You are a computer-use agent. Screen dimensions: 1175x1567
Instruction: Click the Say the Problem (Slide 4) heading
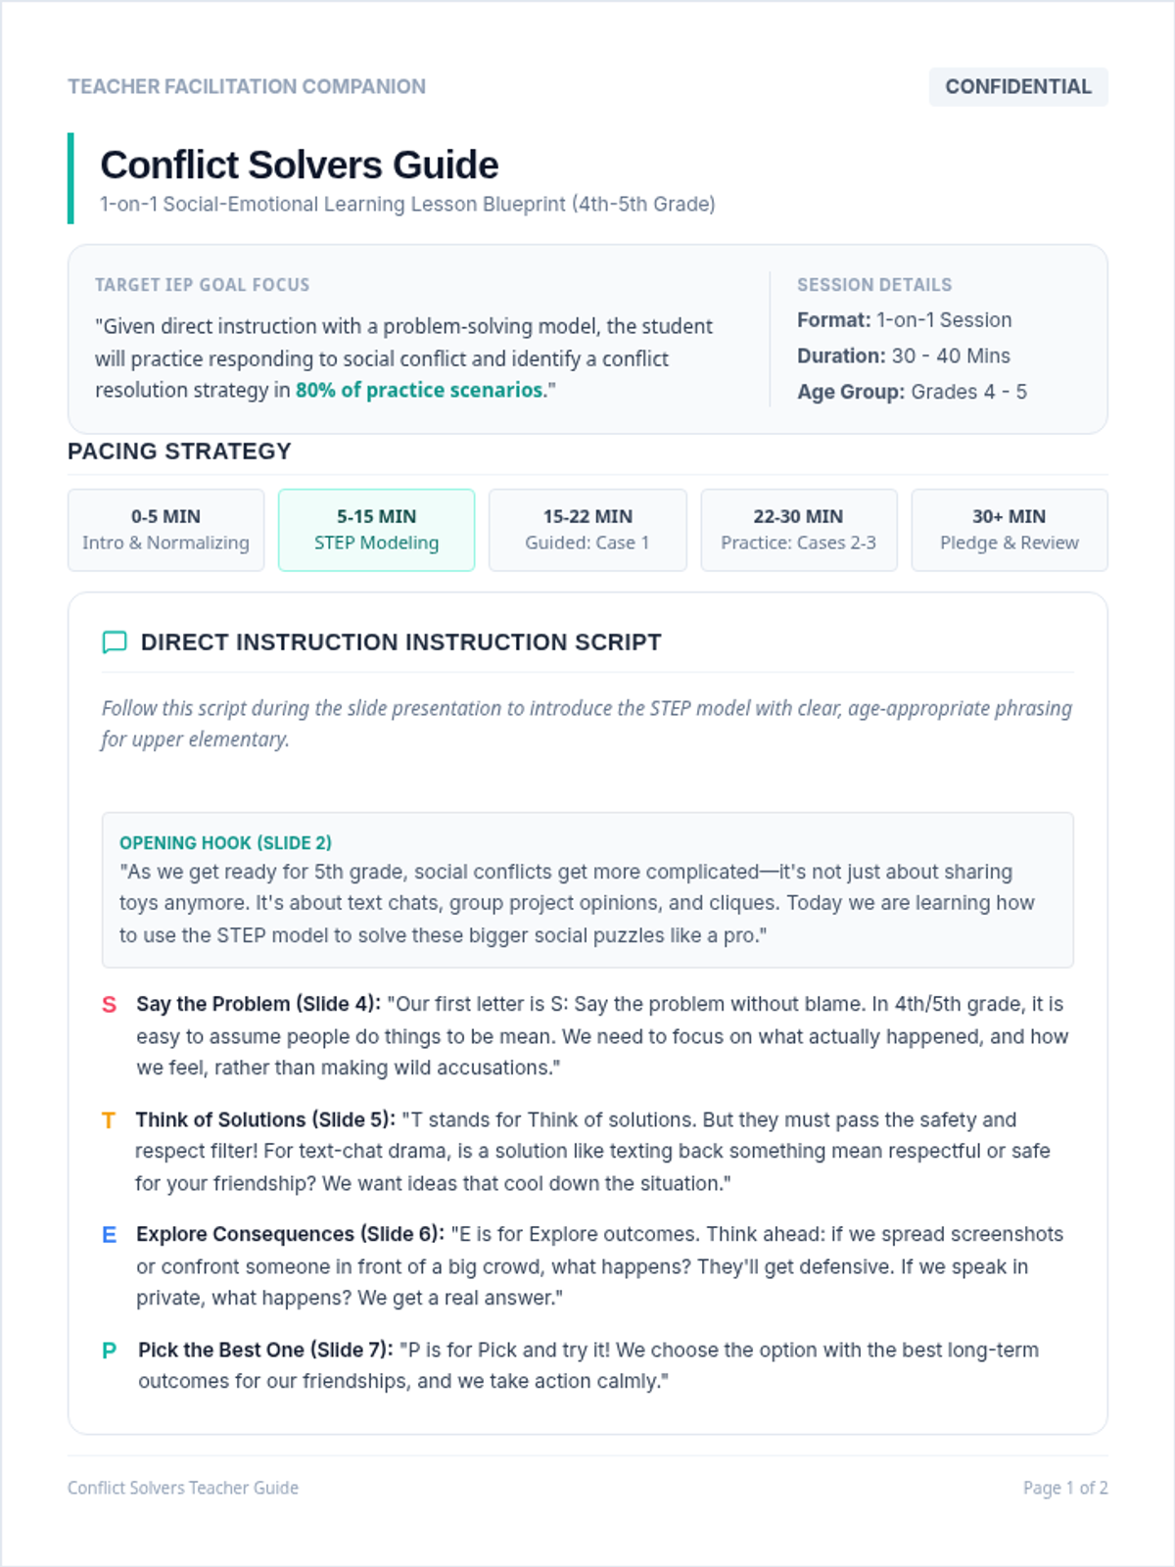258,1005
